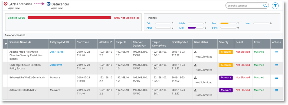288x105 pixels.
Task: Click the red LAN agent icon
Action: 6,4
